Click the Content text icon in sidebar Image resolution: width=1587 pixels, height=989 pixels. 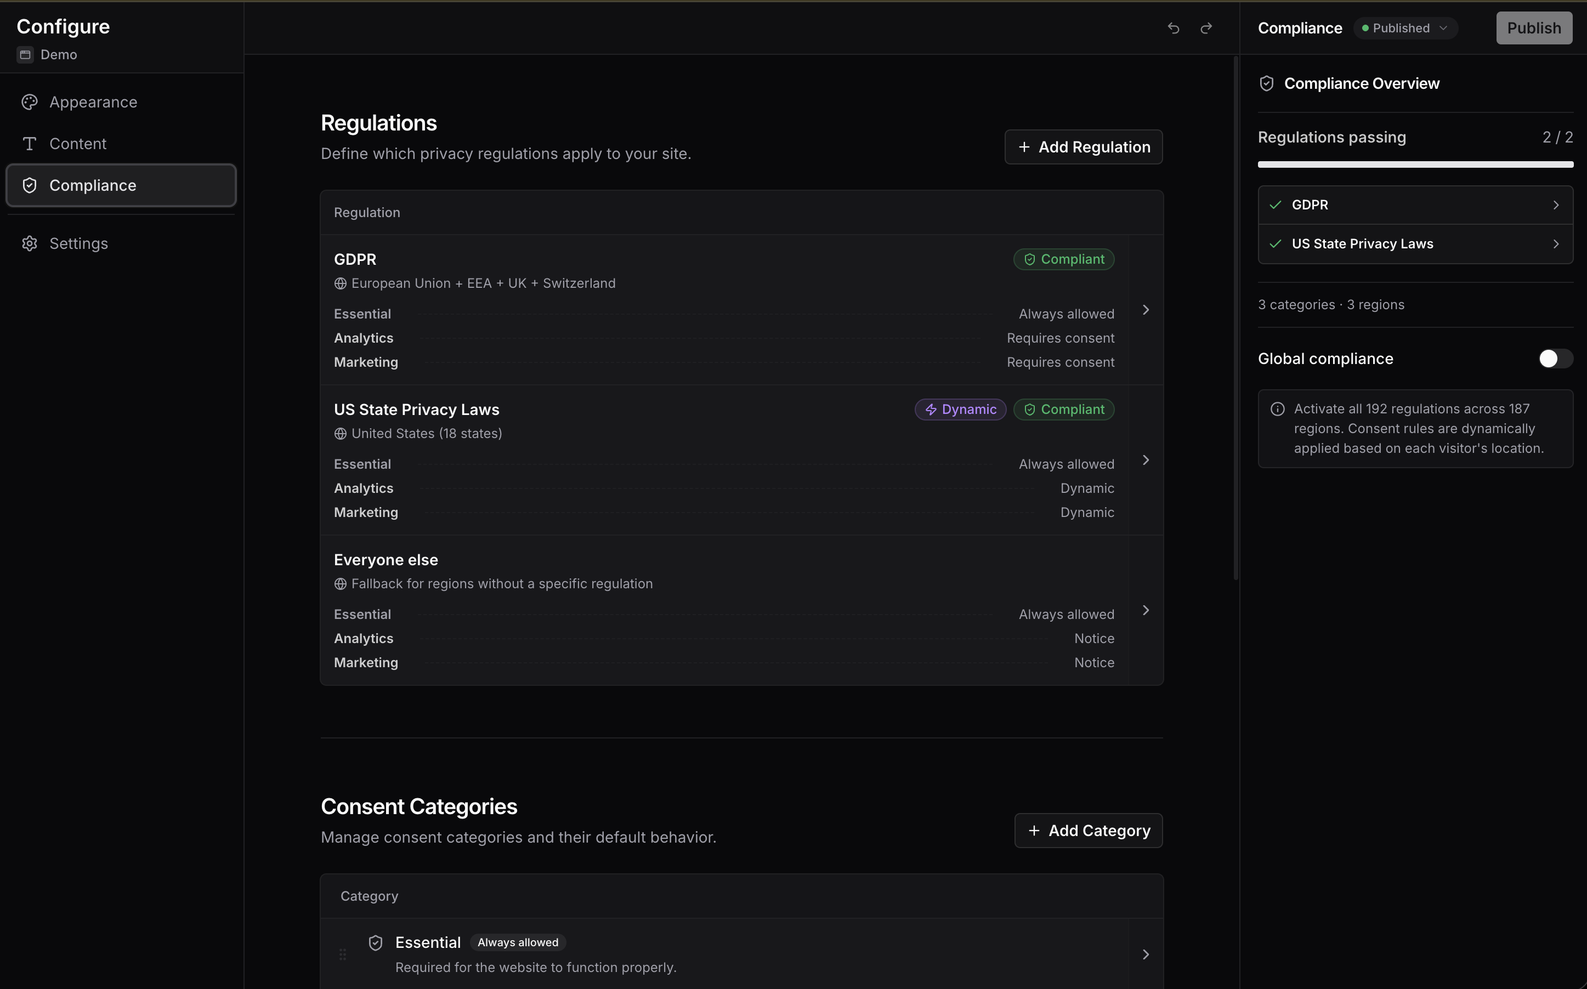coord(30,144)
